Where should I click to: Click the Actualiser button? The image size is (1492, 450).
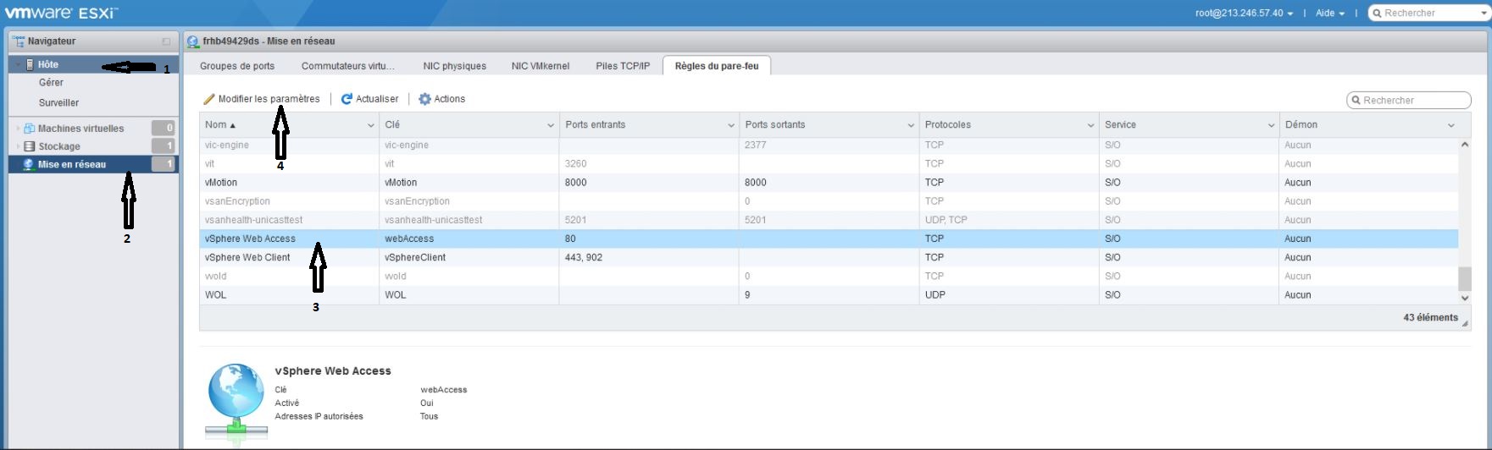pyautogui.click(x=369, y=99)
